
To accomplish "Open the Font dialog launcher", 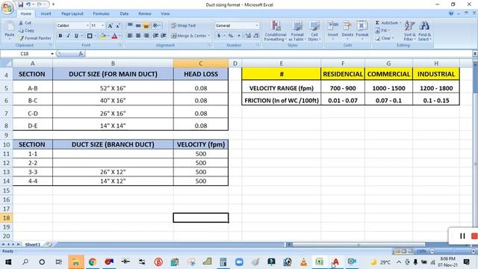I will [x=120, y=45].
